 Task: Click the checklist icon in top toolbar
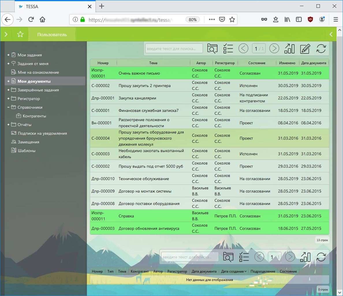[228, 49]
